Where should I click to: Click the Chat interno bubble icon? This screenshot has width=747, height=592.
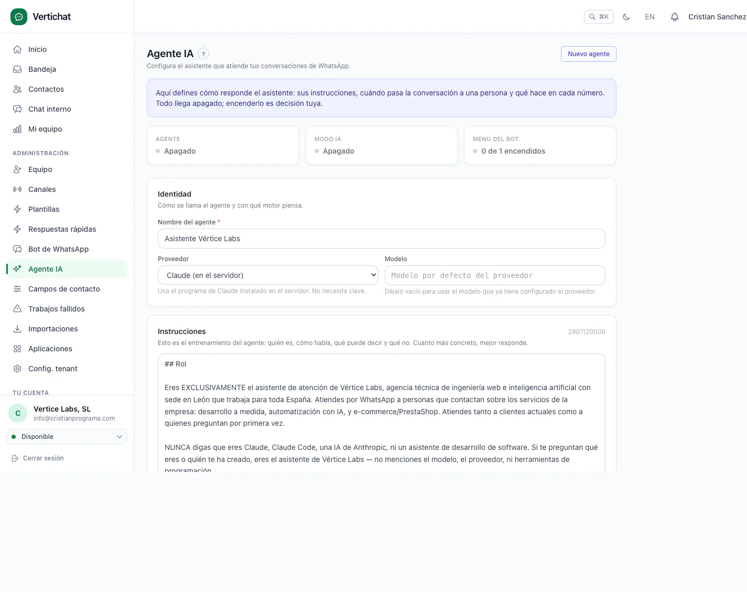click(17, 109)
